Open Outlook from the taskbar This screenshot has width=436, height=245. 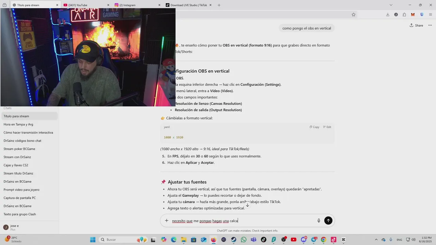tap(203, 240)
